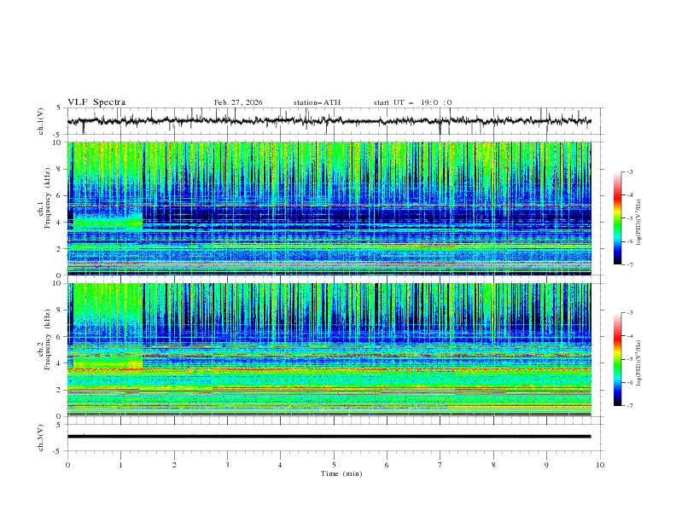Click tick label "2" on the Time axis
Screen dimensions: 676x522
[x=174, y=465]
